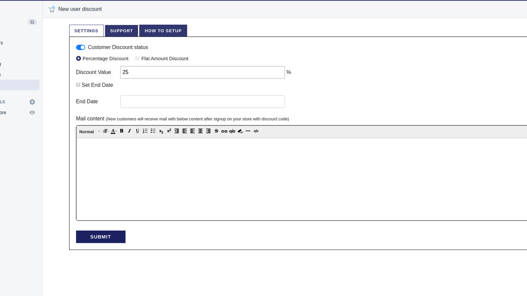Focus the Discount Value field
Viewport: 527px width, 296px height.
pyautogui.click(x=203, y=72)
